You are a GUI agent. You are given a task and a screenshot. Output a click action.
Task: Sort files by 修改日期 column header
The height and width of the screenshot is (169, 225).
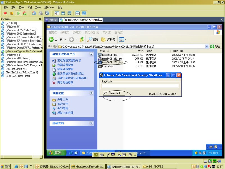coord(184,51)
